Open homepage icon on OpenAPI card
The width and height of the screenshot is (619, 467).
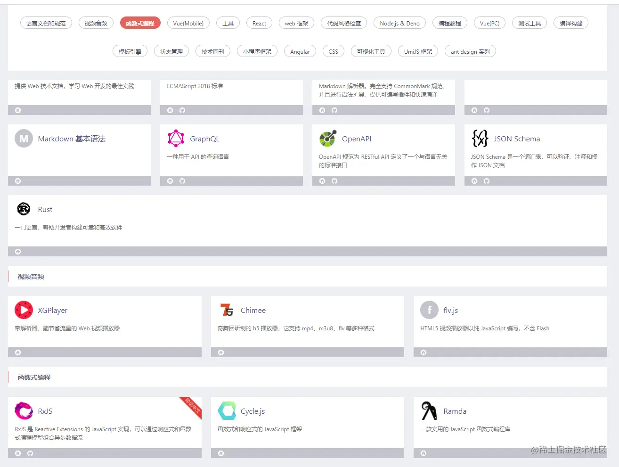322,181
